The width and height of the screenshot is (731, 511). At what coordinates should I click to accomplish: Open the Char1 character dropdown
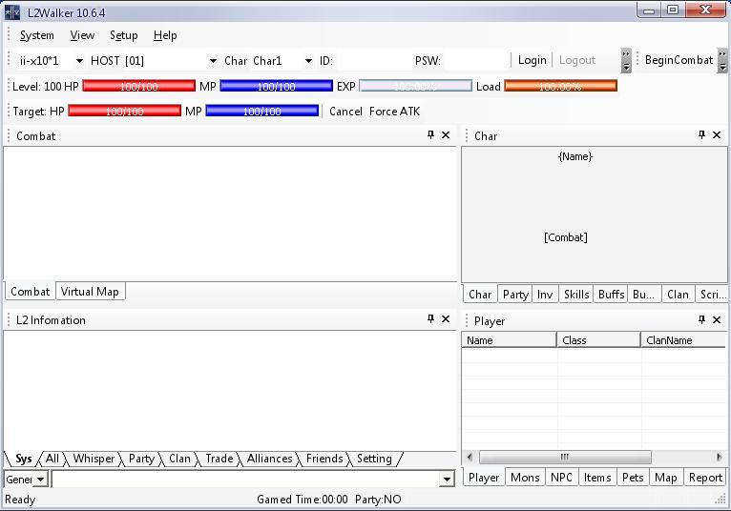click(308, 61)
